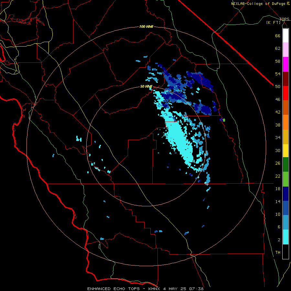Click the 100 NMI range ring label
The width and height of the screenshot is (291, 291).
146,27
